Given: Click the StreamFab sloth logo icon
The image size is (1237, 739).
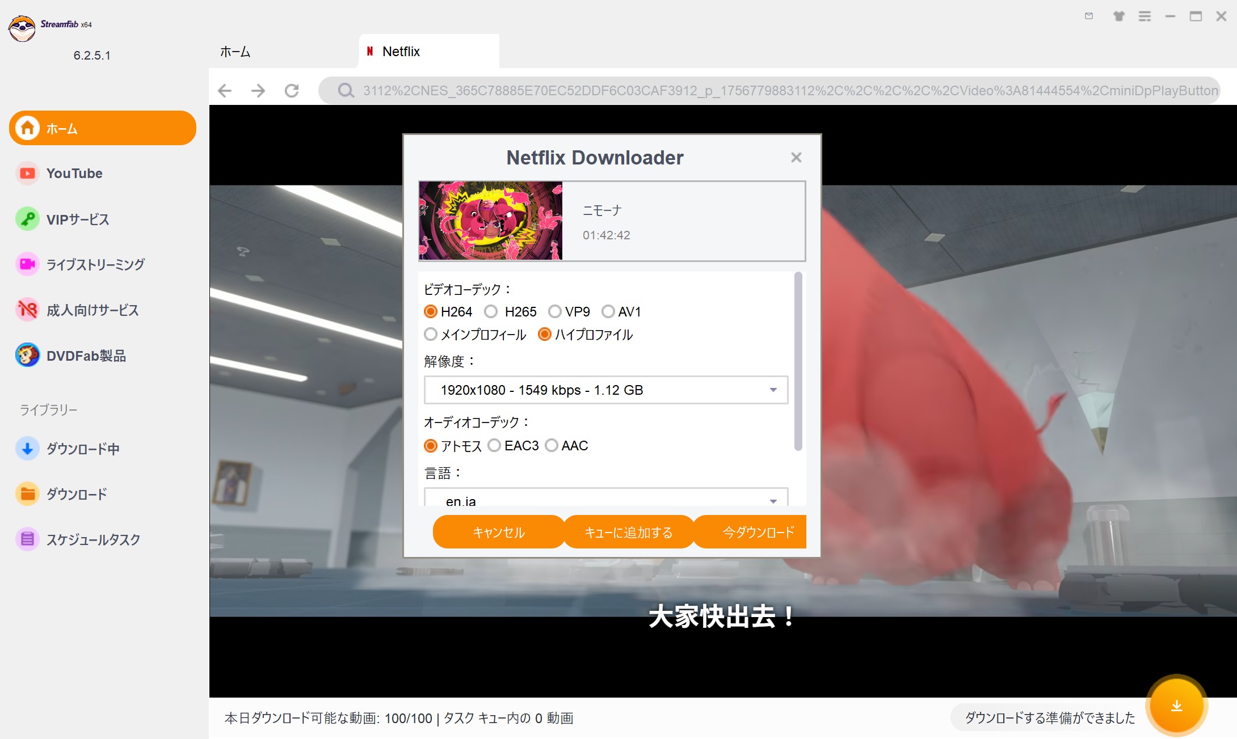Looking at the screenshot, I should click(22, 28).
